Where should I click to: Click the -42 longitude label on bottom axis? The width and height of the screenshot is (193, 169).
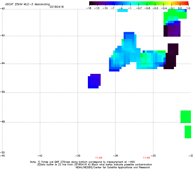pos(40,156)
